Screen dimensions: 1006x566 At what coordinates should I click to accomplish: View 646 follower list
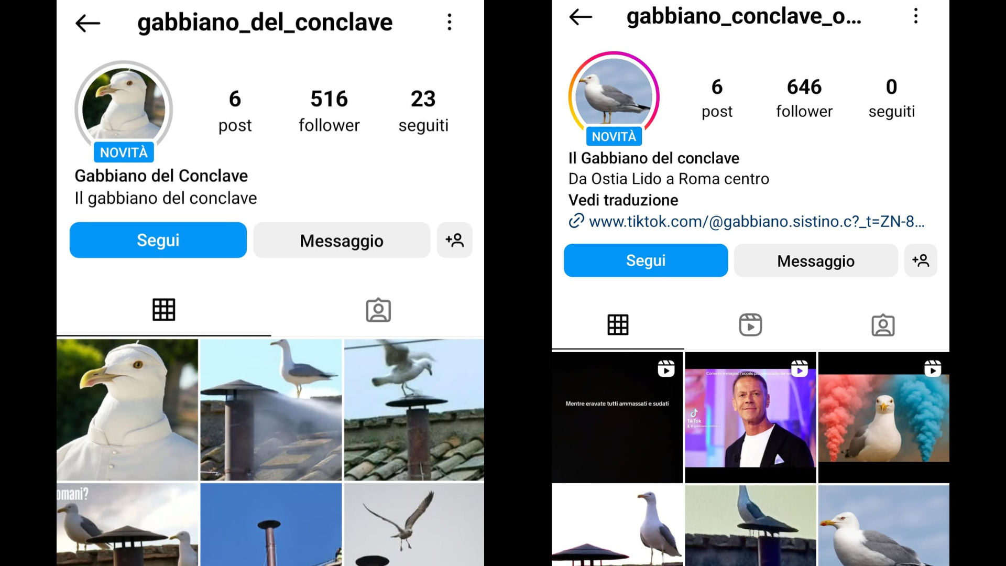click(x=804, y=98)
